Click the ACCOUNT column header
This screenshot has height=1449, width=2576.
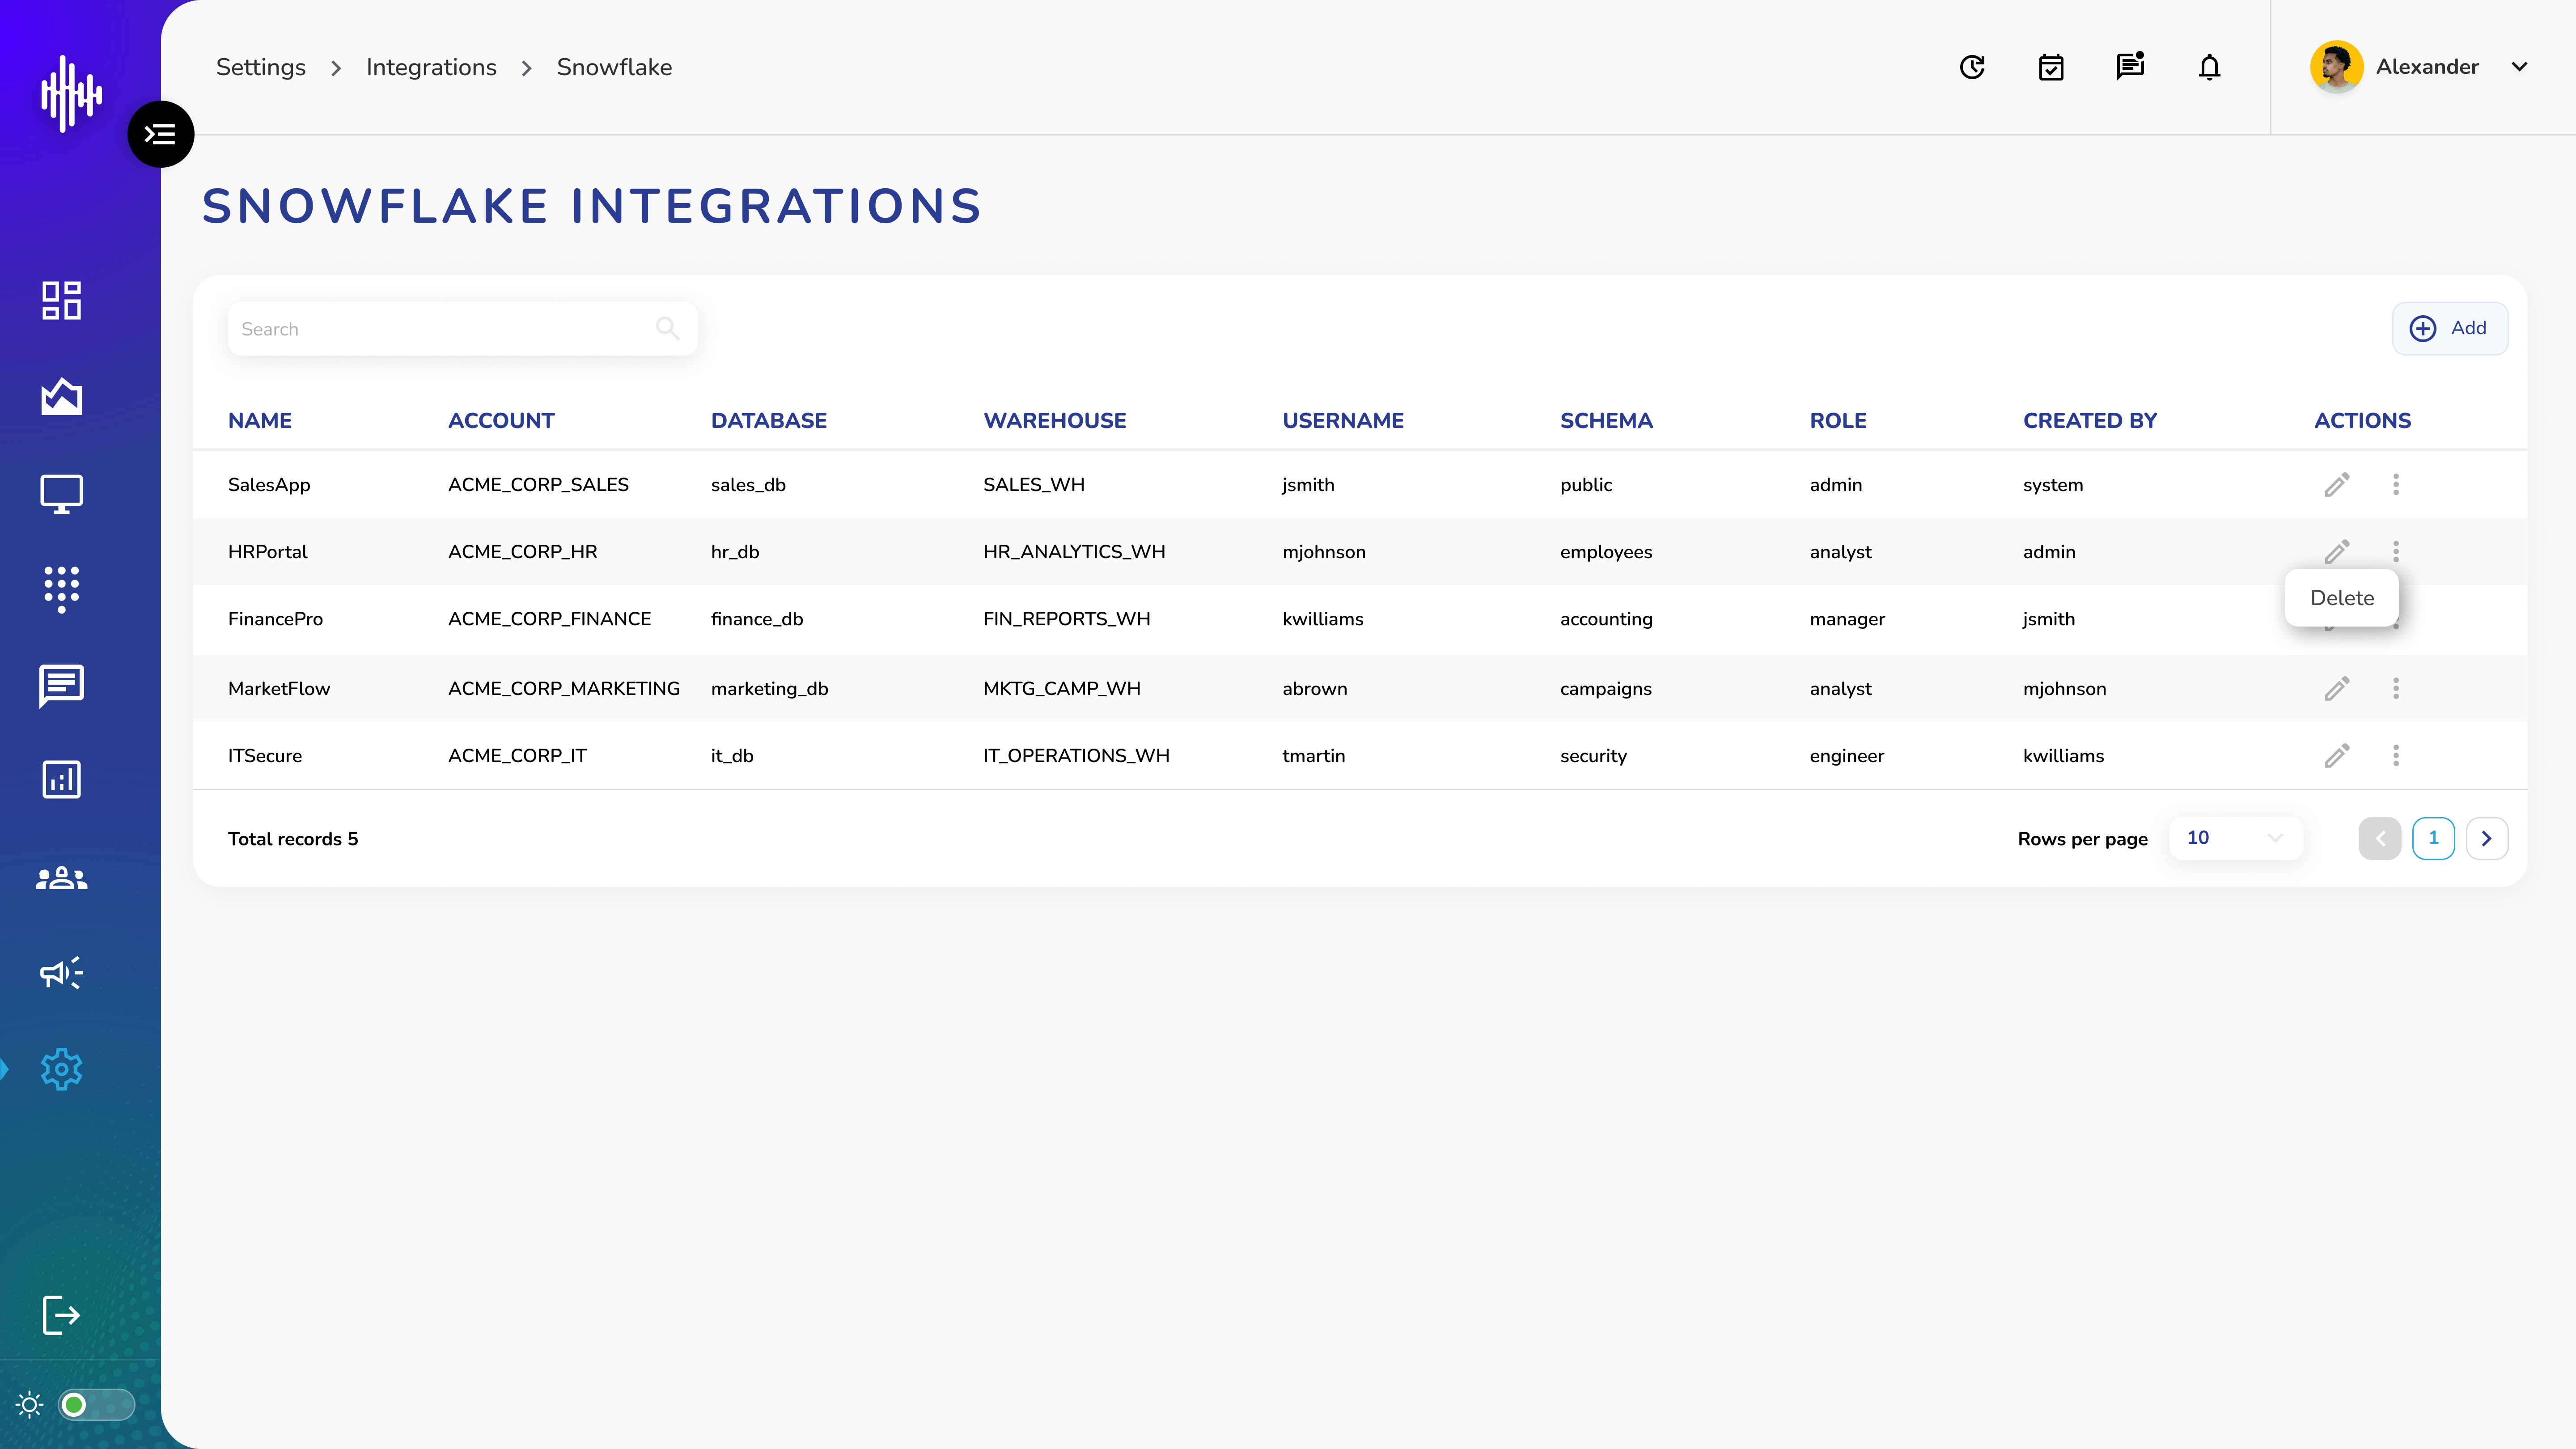point(501,421)
